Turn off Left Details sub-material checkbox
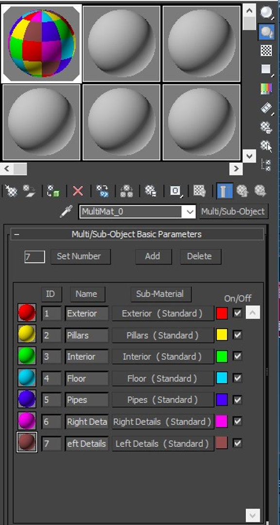 (x=237, y=443)
